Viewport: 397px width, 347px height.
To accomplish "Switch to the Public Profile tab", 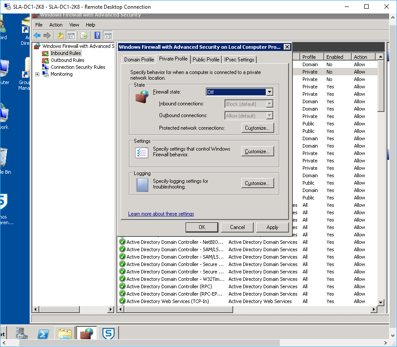I will (x=206, y=60).
